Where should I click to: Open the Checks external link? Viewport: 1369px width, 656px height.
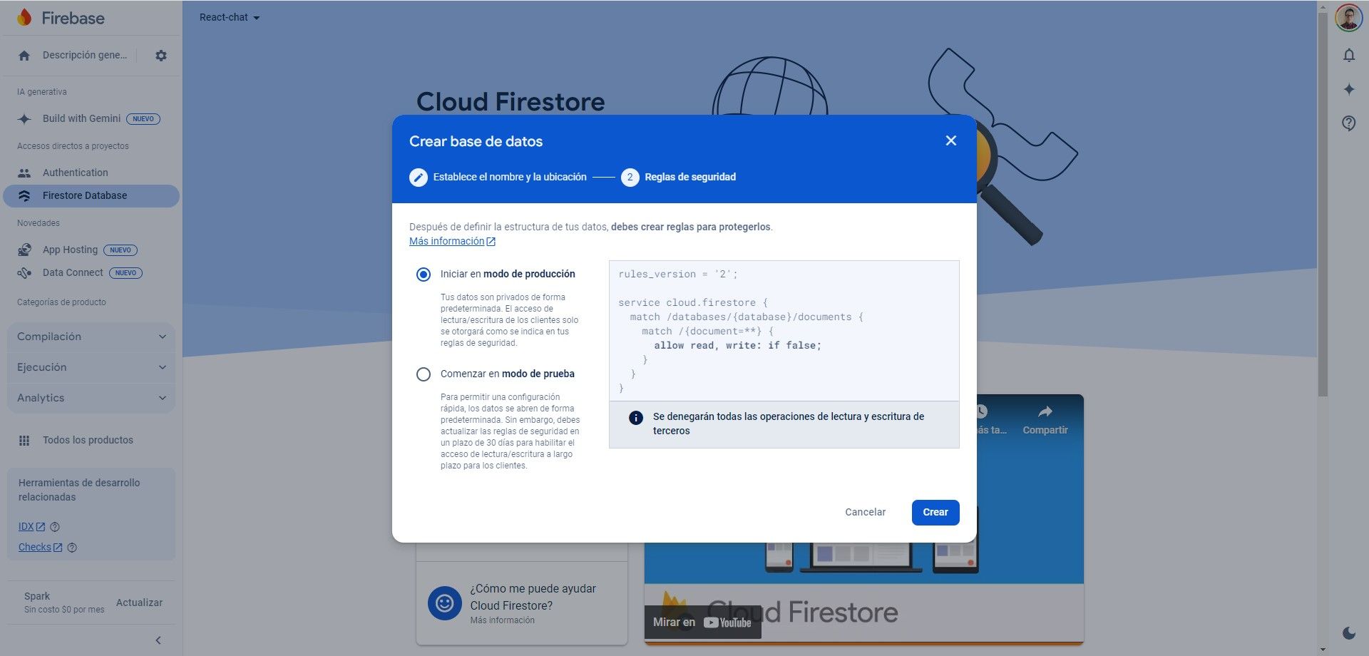40,548
